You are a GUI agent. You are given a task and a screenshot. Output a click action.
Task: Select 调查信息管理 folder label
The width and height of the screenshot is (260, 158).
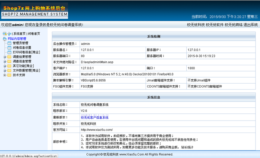pyautogui.click(x=22, y=61)
